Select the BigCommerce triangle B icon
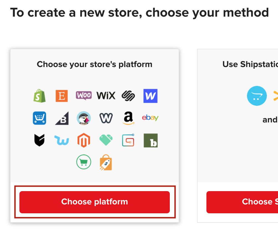Screen dimensions: 278x236 [62, 118]
